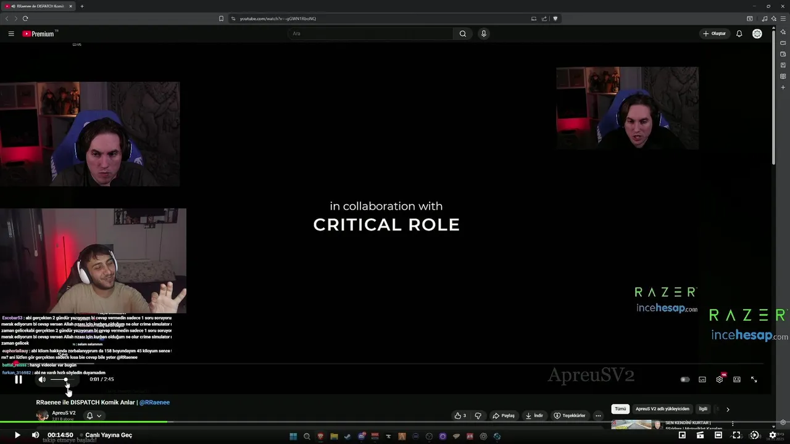Viewport: 790px width, 444px height.
Task: Open the SEN KENDİNİ KURTAR video thumbnail
Action: tap(631, 424)
